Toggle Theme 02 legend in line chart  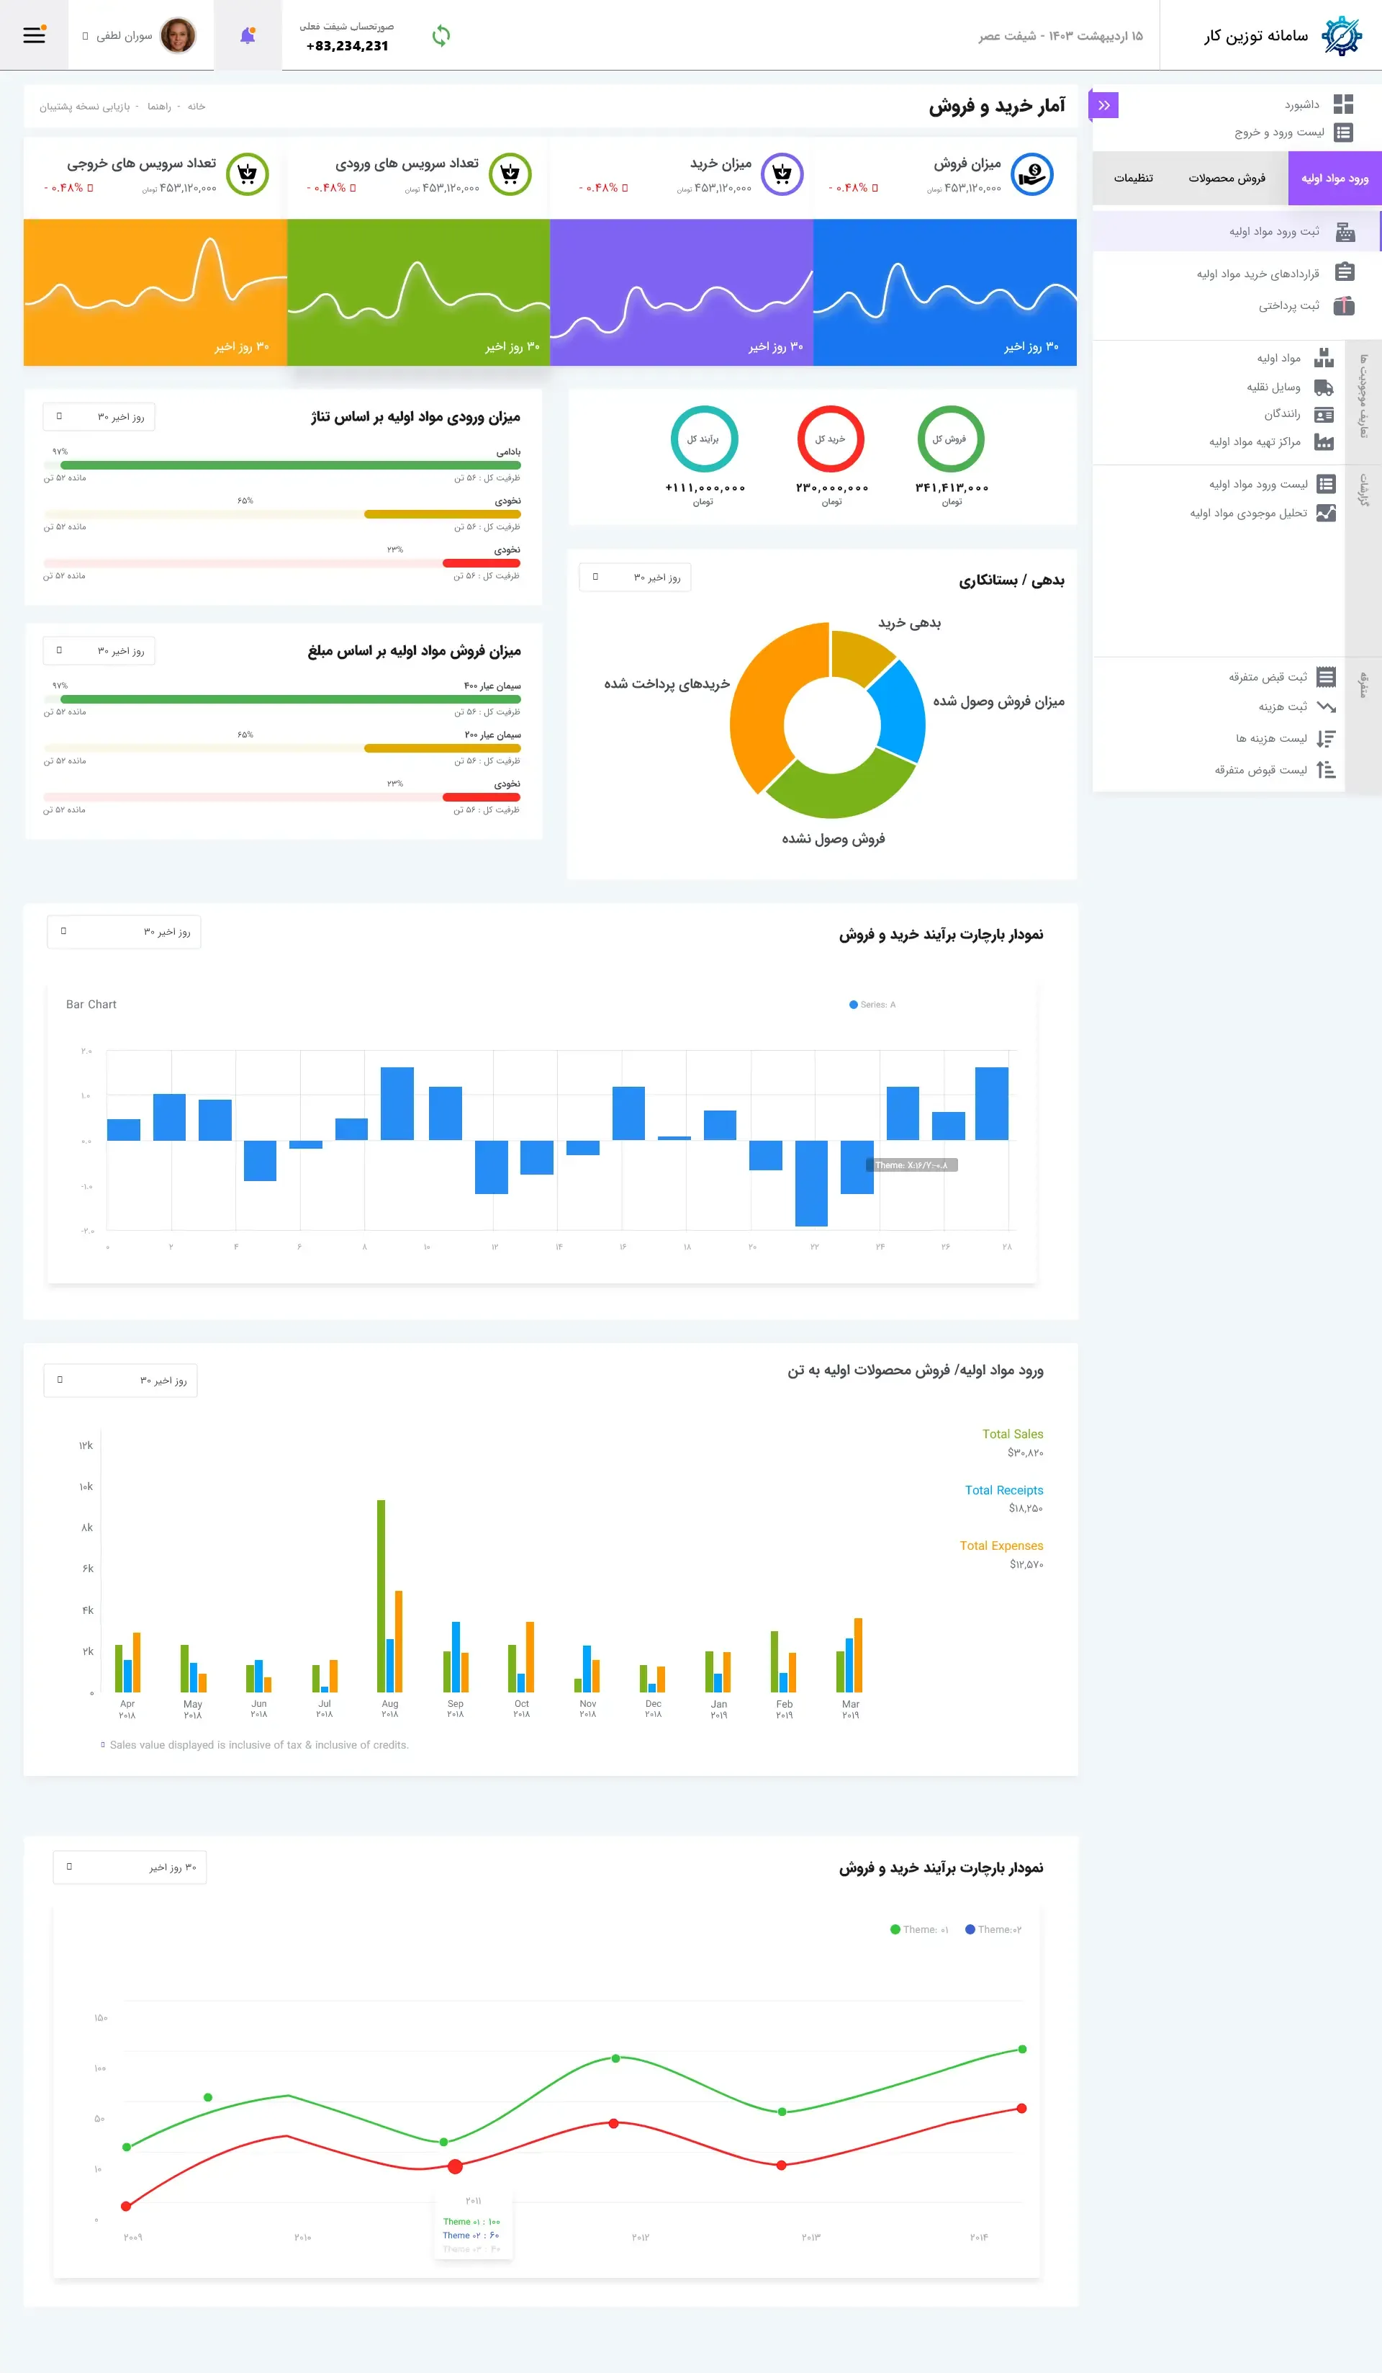pos(993,1929)
